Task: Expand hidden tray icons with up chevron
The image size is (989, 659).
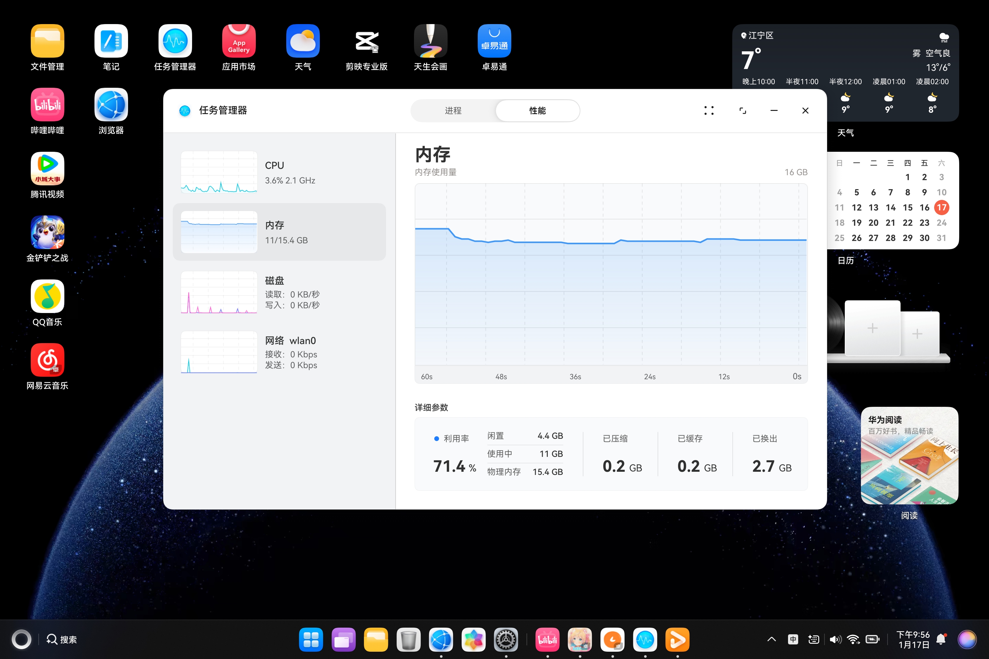Action: click(771, 639)
